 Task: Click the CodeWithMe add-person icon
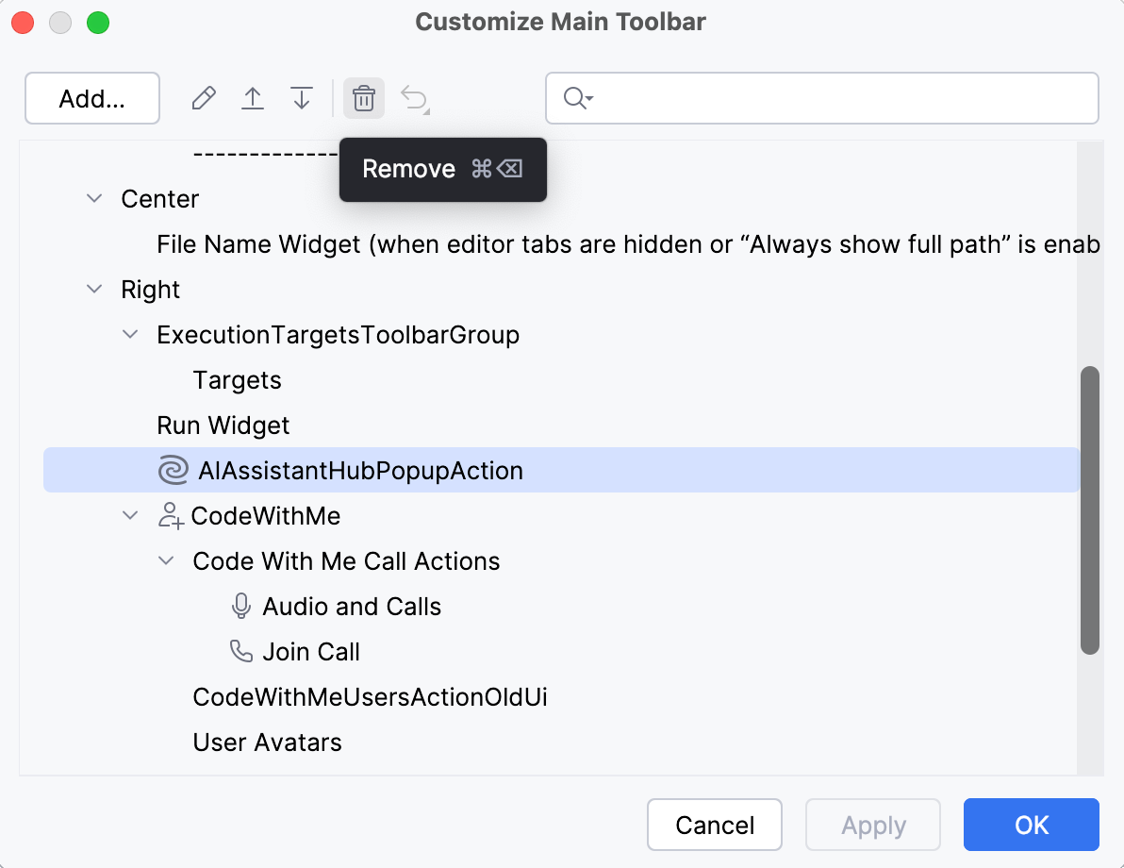[x=170, y=516]
